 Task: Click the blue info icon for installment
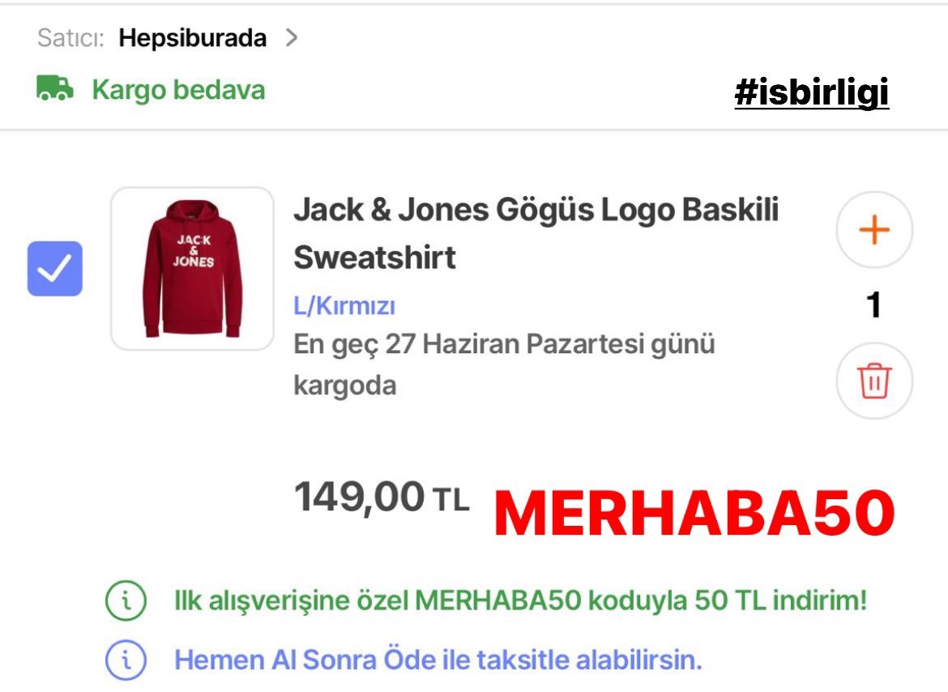tap(126, 660)
